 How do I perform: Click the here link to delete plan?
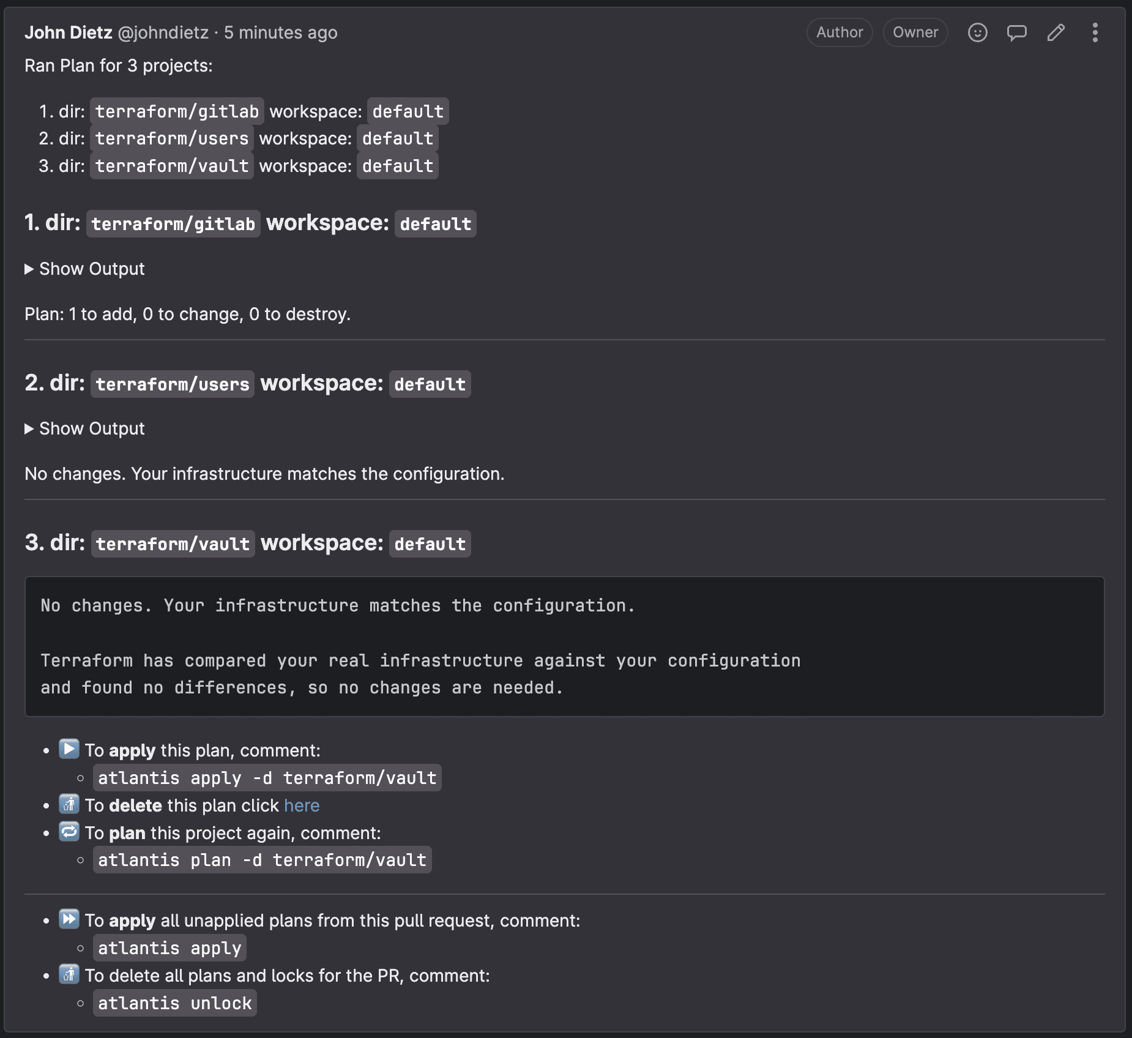[302, 805]
